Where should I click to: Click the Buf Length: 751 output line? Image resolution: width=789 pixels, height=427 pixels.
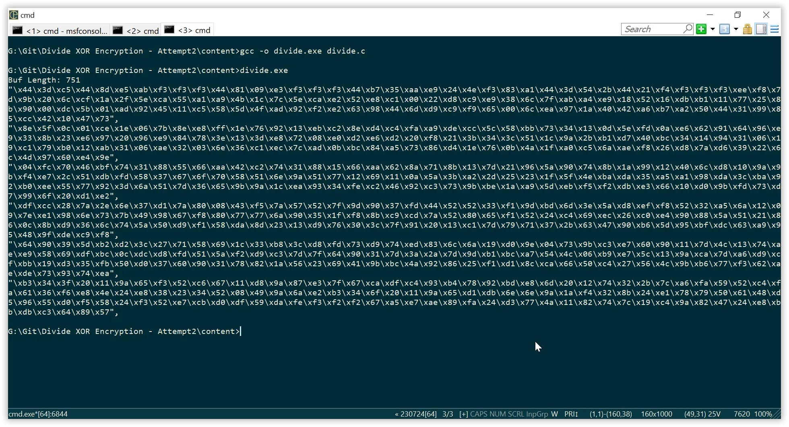coord(44,80)
